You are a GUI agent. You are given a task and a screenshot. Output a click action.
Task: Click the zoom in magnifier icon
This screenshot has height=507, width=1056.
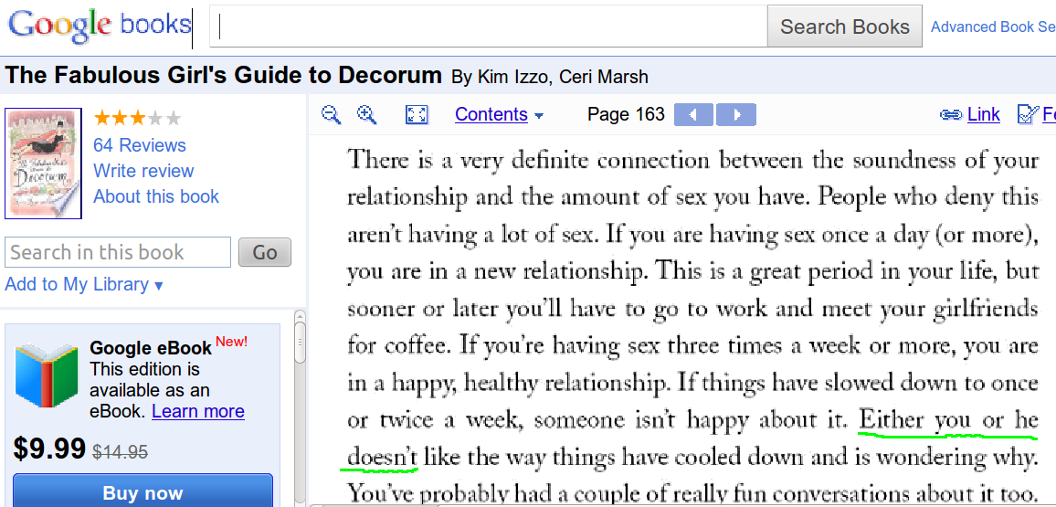coord(366,114)
